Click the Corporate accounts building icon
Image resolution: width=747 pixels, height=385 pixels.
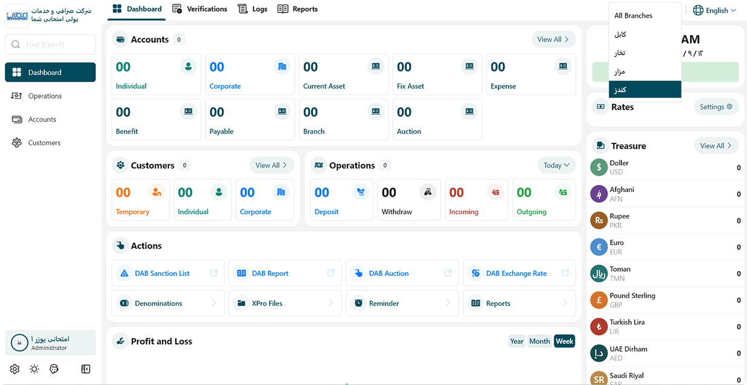coord(282,67)
